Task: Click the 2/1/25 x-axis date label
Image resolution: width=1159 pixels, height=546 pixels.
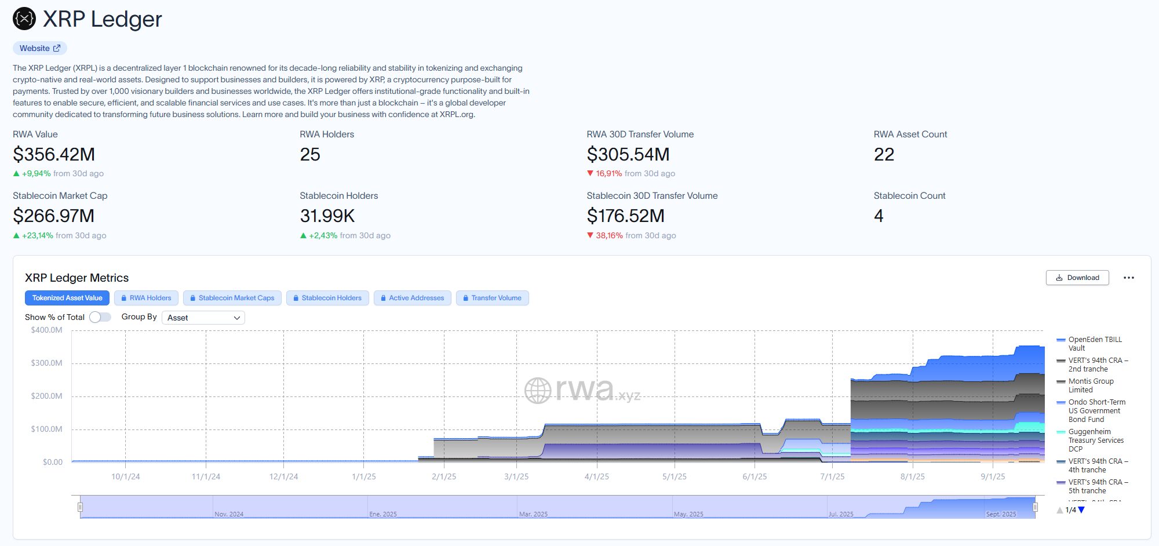Action: click(444, 476)
